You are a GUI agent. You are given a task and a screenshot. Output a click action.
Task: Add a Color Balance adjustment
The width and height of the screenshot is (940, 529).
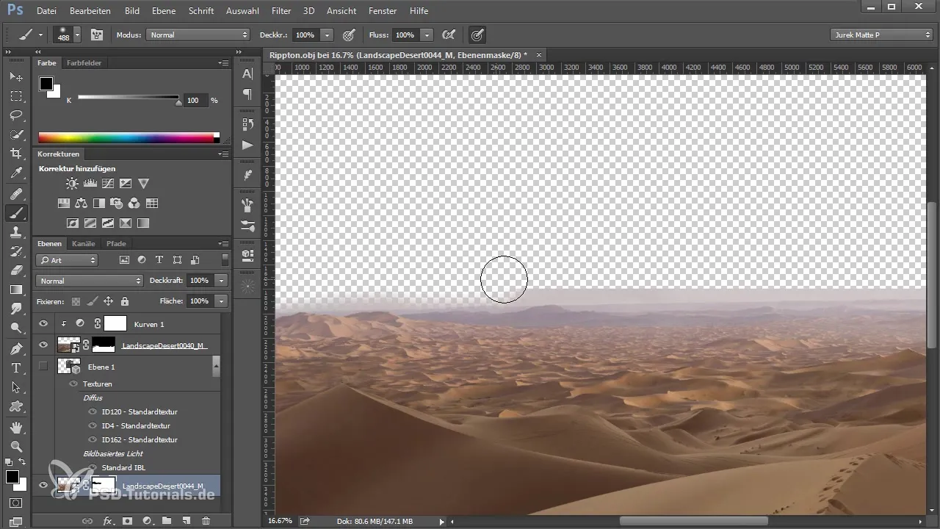coord(81,204)
